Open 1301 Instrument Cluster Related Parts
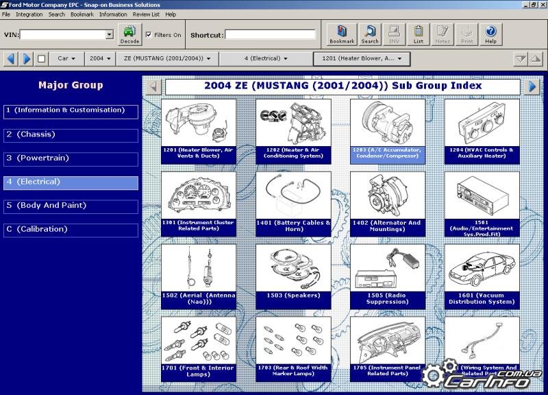The height and width of the screenshot is (395, 548). pyautogui.click(x=199, y=204)
